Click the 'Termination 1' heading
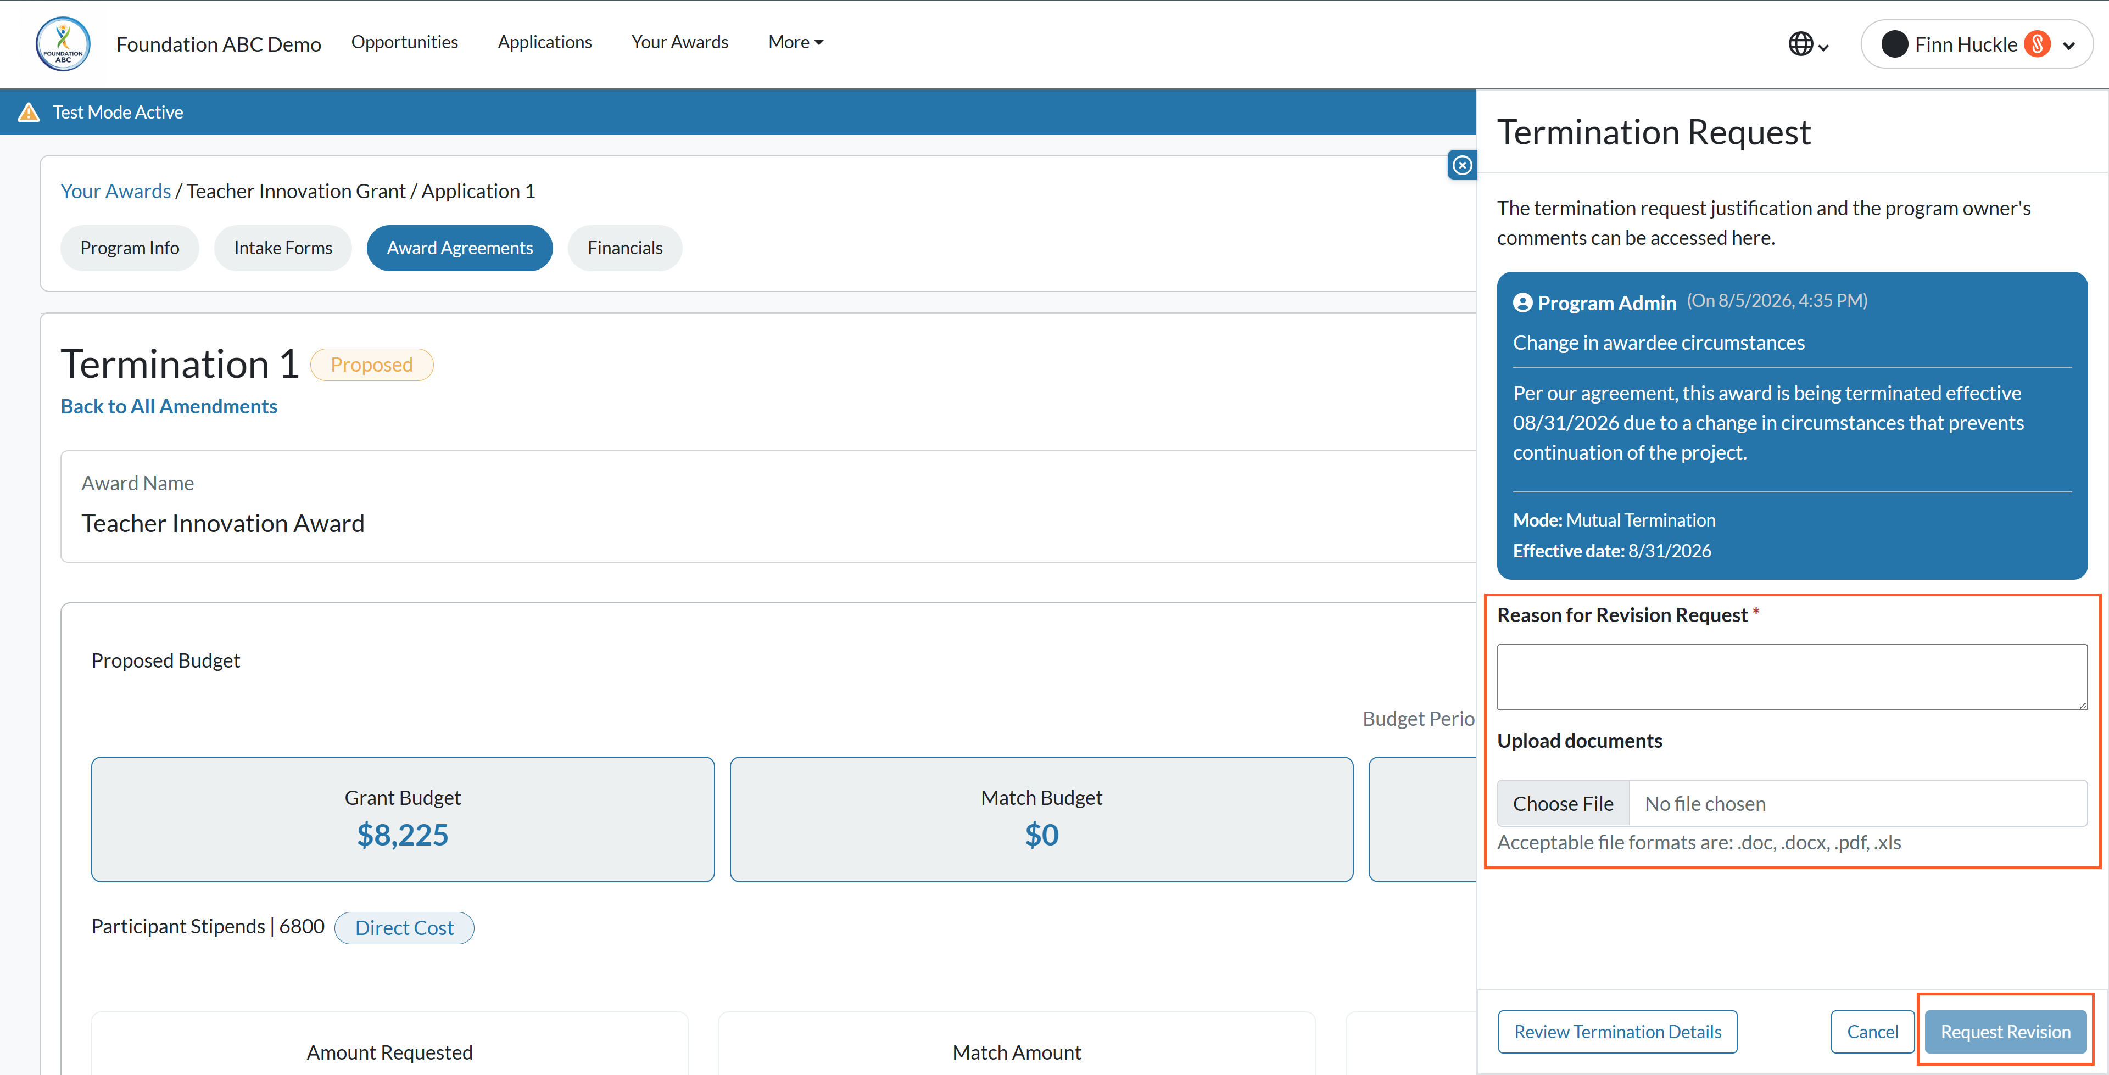2109x1075 pixels. (180, 365)
